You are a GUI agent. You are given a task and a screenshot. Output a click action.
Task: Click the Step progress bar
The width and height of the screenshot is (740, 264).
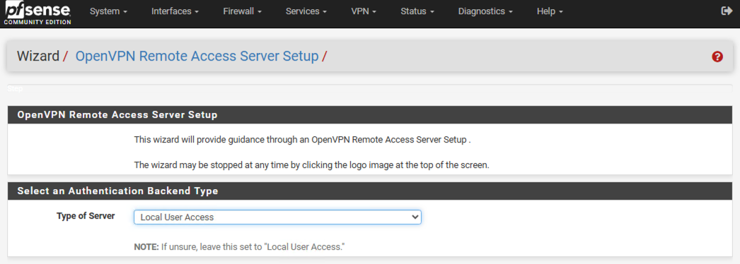pyautogui.click(x=369, y=88)
